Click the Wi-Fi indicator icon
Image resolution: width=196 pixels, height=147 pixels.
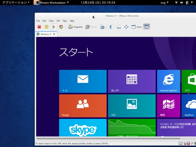176,3
